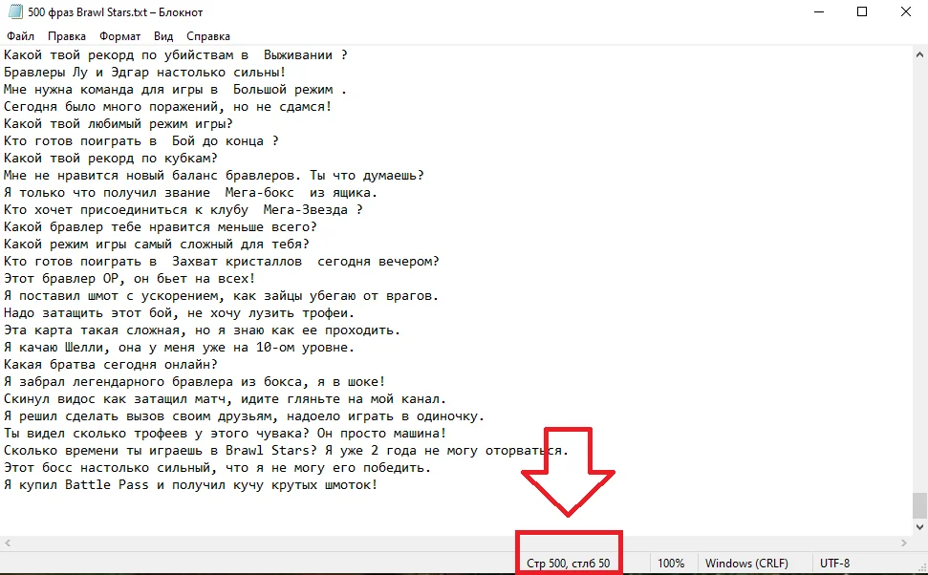Click the line 'Кто готов поиграть в Захват кристаллов'

coord(222,261)
